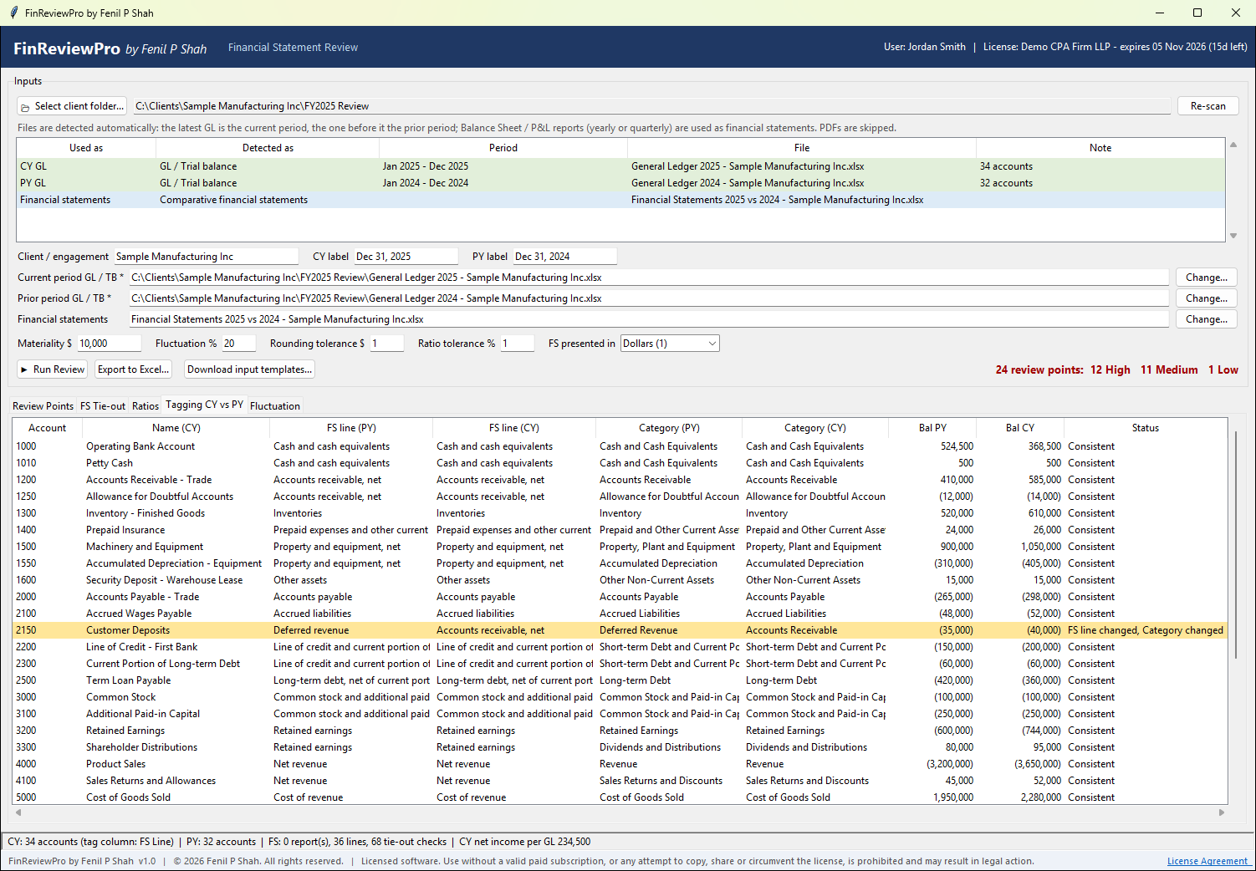Focus the Fluctuation % field
This screenshot has height=871, width=1256.
pyautogui.click(x=238, y=344)
